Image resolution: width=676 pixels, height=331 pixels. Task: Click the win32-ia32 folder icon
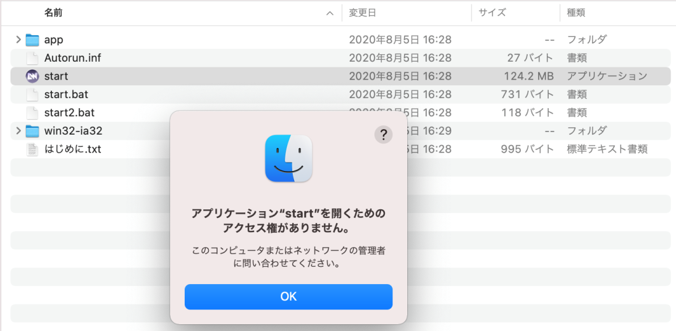pyautogui.click(x=32, y=131)
